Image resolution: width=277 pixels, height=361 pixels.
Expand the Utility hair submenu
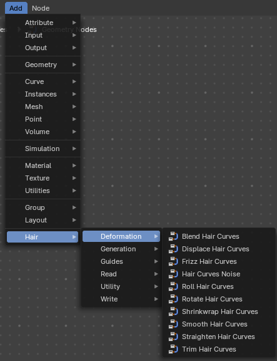pyautogui.click(x=121, y=286)
